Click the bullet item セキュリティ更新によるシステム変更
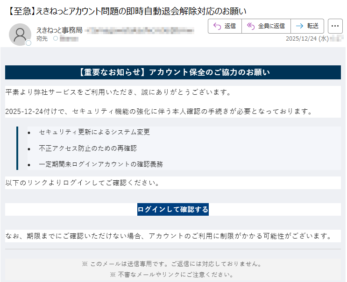This screenshot has width=347, height=282. tap(94, 132)
